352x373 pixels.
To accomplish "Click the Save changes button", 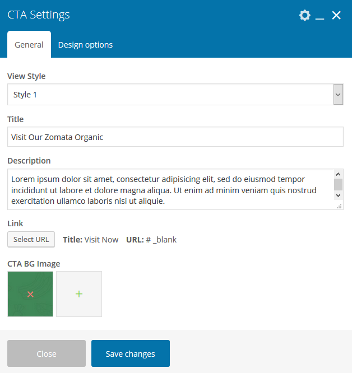I will pyautogui.click(x=131, y=353).
